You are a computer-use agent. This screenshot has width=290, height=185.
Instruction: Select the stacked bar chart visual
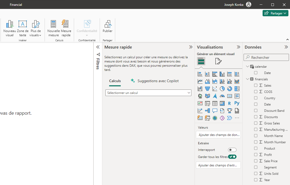[200, 74]
